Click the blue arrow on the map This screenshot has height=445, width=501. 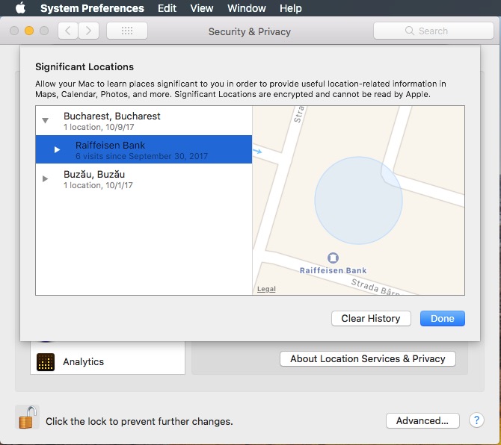[x=257, y=152]
